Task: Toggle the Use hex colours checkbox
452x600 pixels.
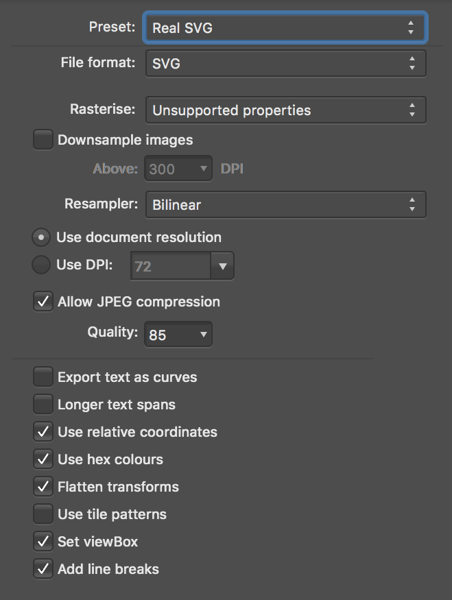Action: (x=43, y=459)
